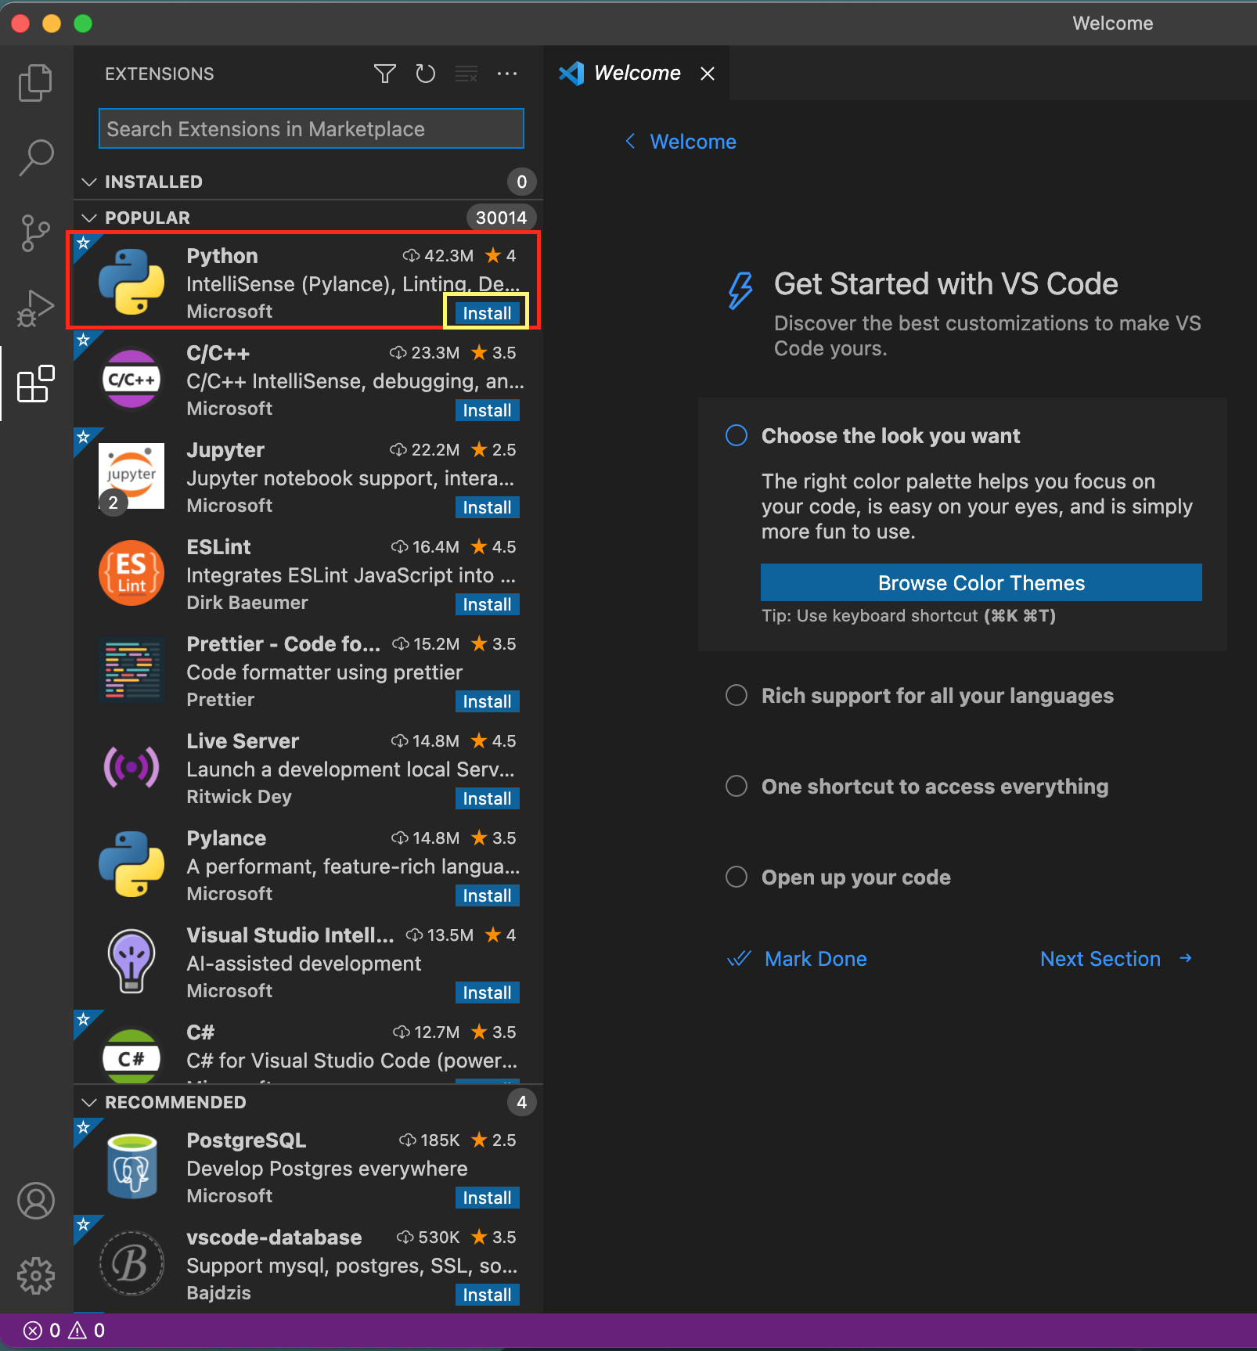This screenshot has height=1351, width=1257.
Task: Click the PostgreSQL extension logo
Action: (131, 1166)
